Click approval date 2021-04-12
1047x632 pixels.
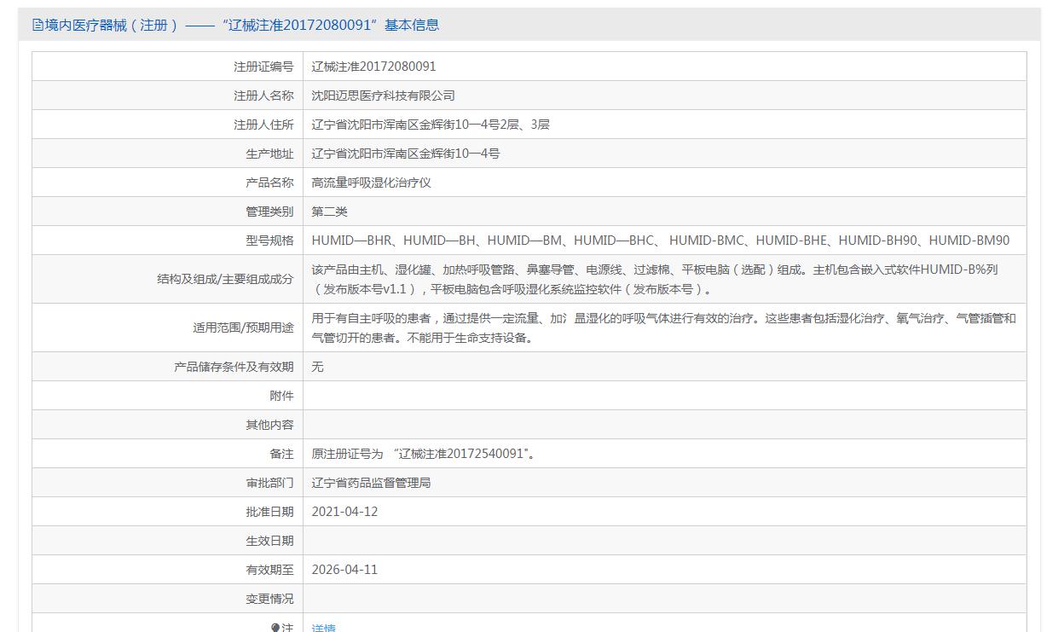(345, 512)
